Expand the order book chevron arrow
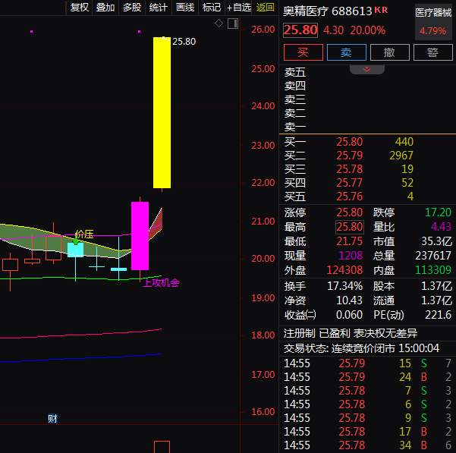Image resolution: width=456 pixels, height=453 pixels. pyautogui.click(x=367, y=69)
